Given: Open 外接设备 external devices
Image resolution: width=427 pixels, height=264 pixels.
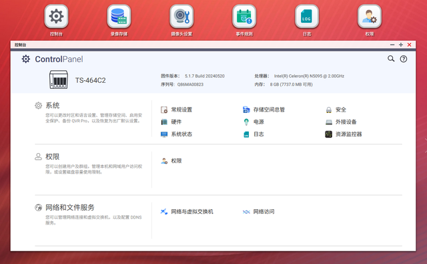Looking at the screenshot, I should click(x=341, y=122).
